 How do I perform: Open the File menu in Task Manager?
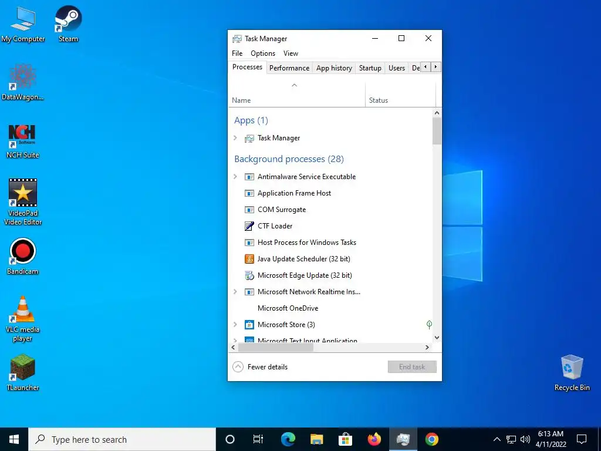[237, 53]
